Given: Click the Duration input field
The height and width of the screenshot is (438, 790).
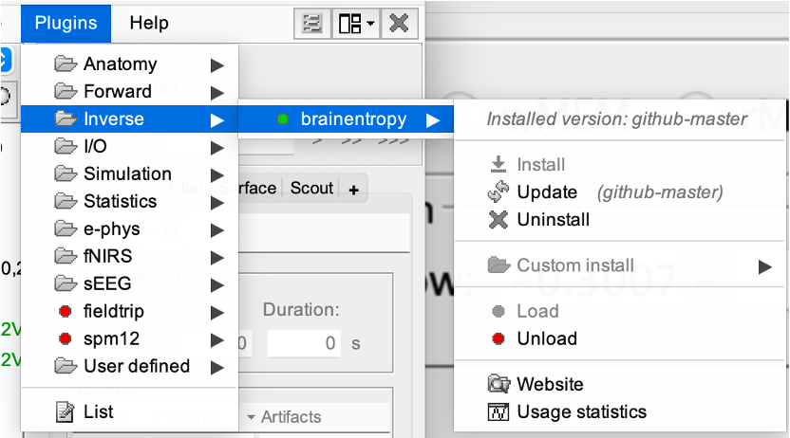Looking at the screenshot, I should tap(304, 343).
